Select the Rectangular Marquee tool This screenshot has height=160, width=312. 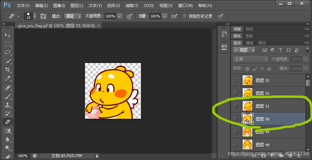pyautogui.click(x=8, y=44)
